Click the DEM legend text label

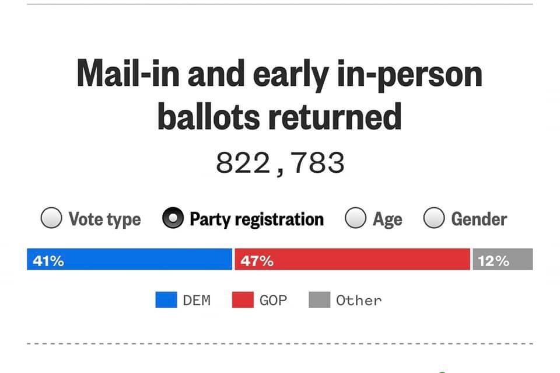tap(197, 300)
